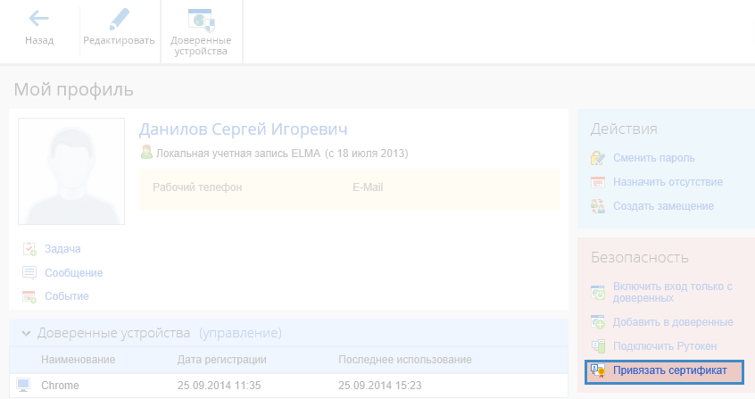Open Добавить в доверенные link
The image size is (755, 399).
click(x=673, y=322)
